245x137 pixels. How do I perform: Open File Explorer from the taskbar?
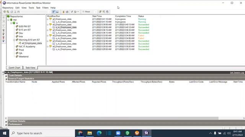[x=90, y=133]
